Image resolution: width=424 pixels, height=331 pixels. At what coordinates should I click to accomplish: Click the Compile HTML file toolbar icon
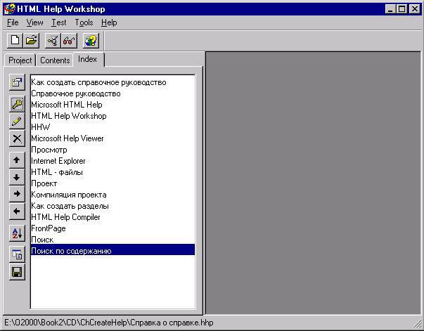click(53, 41)
